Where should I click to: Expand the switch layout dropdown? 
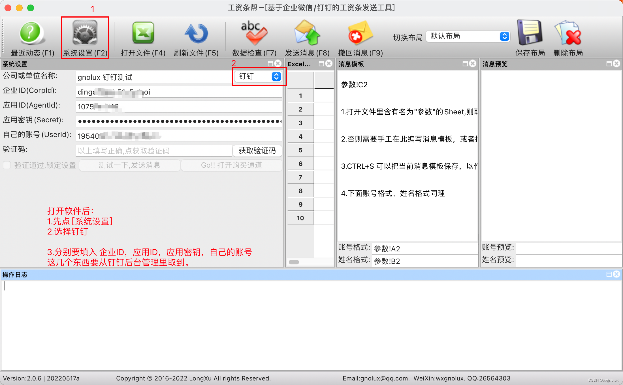tap(468, 36)
